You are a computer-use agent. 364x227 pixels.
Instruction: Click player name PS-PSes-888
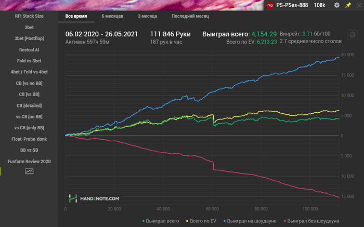click(292, 5)
